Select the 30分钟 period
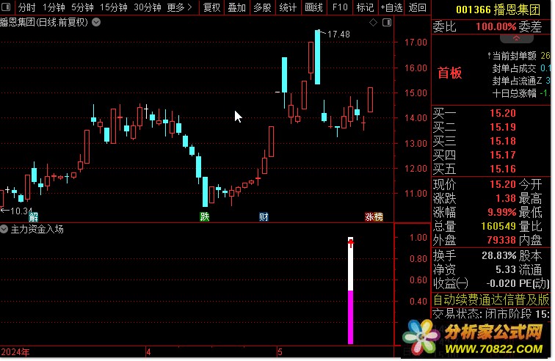Image resolution: width=555 pixels, height=361 pixels. pyautogui.click(x=148, y=7)
